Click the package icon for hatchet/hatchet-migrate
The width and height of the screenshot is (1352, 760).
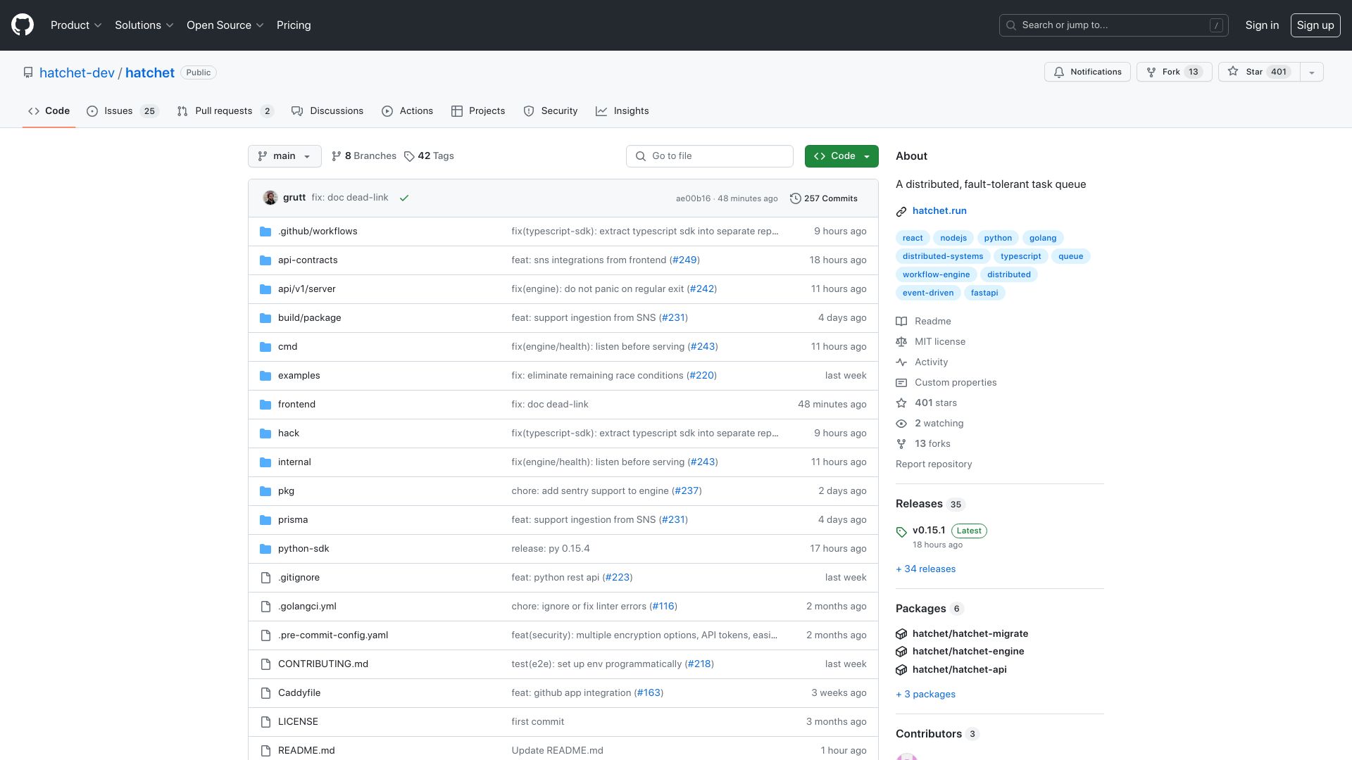(901, 634)
